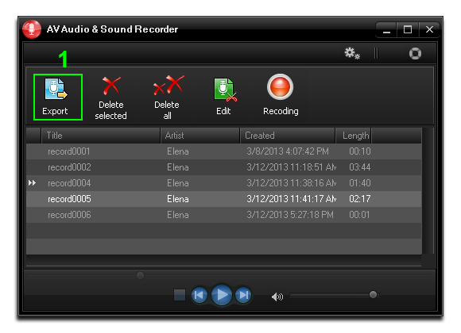
Task: Mute audio with the speaker icon
Action: (277, 297)
